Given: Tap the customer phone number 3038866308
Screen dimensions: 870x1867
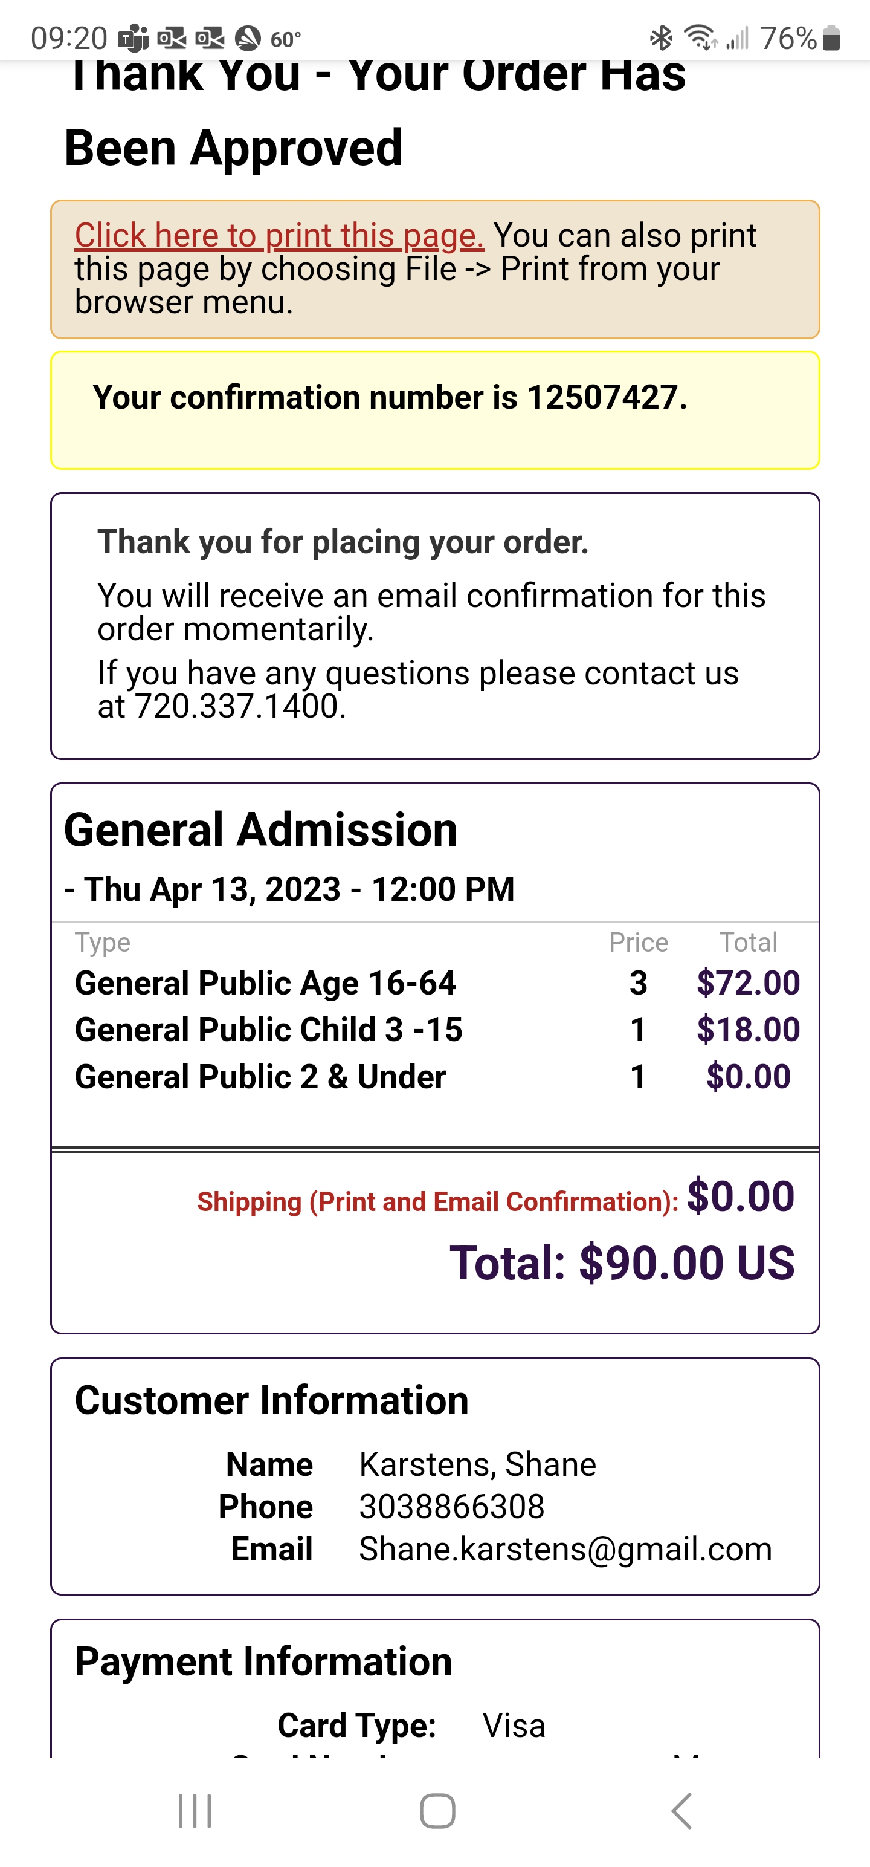Looking at the screenshot, I should pos(451,1507).
